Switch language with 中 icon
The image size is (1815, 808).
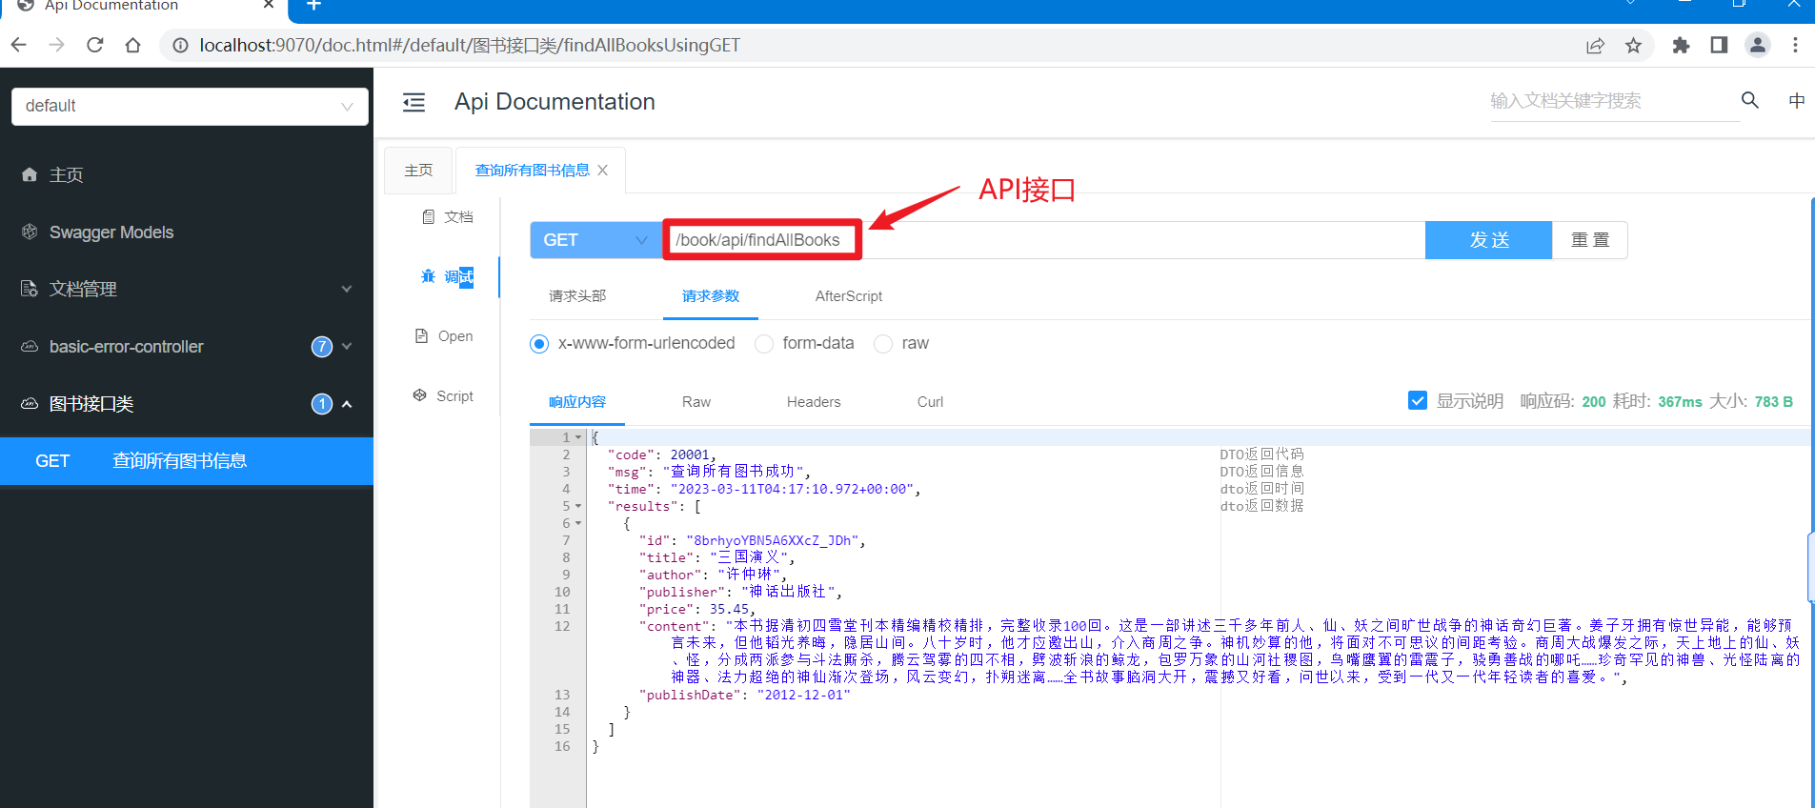(1797, 100)
